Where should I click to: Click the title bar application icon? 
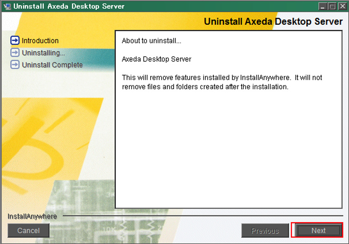7,6
